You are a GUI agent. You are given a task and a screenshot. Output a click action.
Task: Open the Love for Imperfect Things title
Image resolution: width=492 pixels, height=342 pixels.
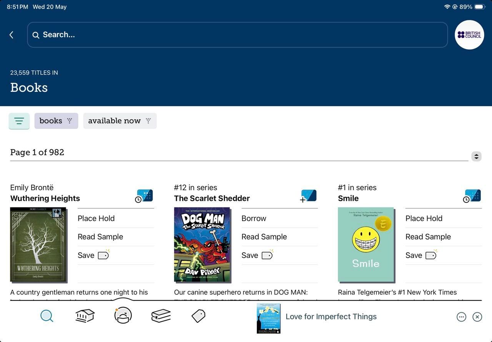click(x=331, y=317)
